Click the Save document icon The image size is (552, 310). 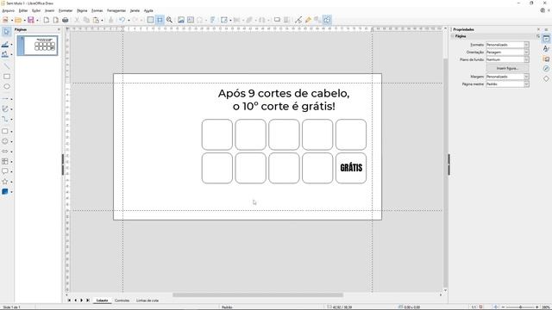tap(31, 20)
